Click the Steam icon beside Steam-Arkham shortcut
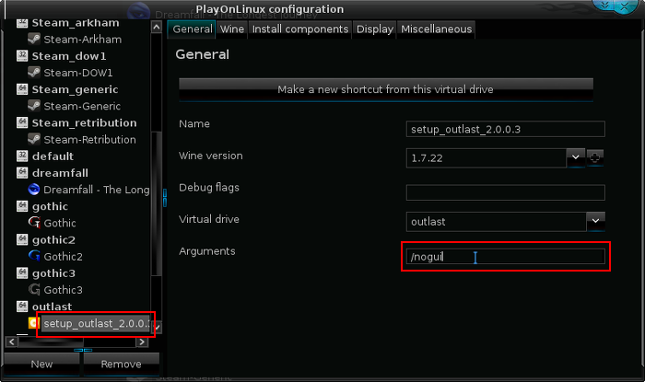The height and width of the screenshot is (382, 645). pyautogui.click(x=34, y=40)
